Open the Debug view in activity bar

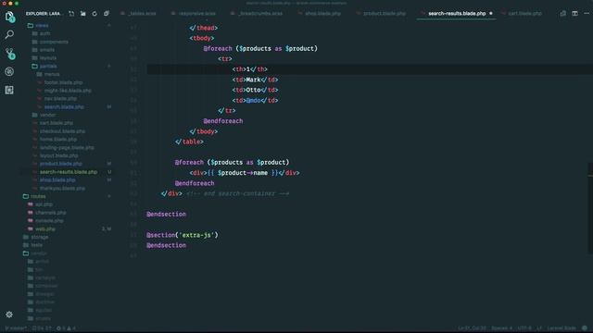tap(9, 71)
